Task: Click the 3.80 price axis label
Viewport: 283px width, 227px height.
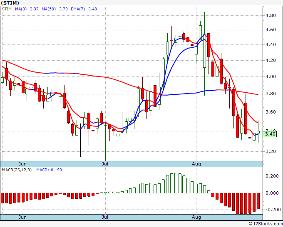Action: coord(271,94)
